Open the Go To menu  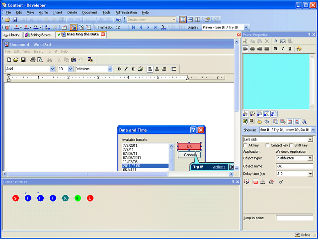coord(43,12)
